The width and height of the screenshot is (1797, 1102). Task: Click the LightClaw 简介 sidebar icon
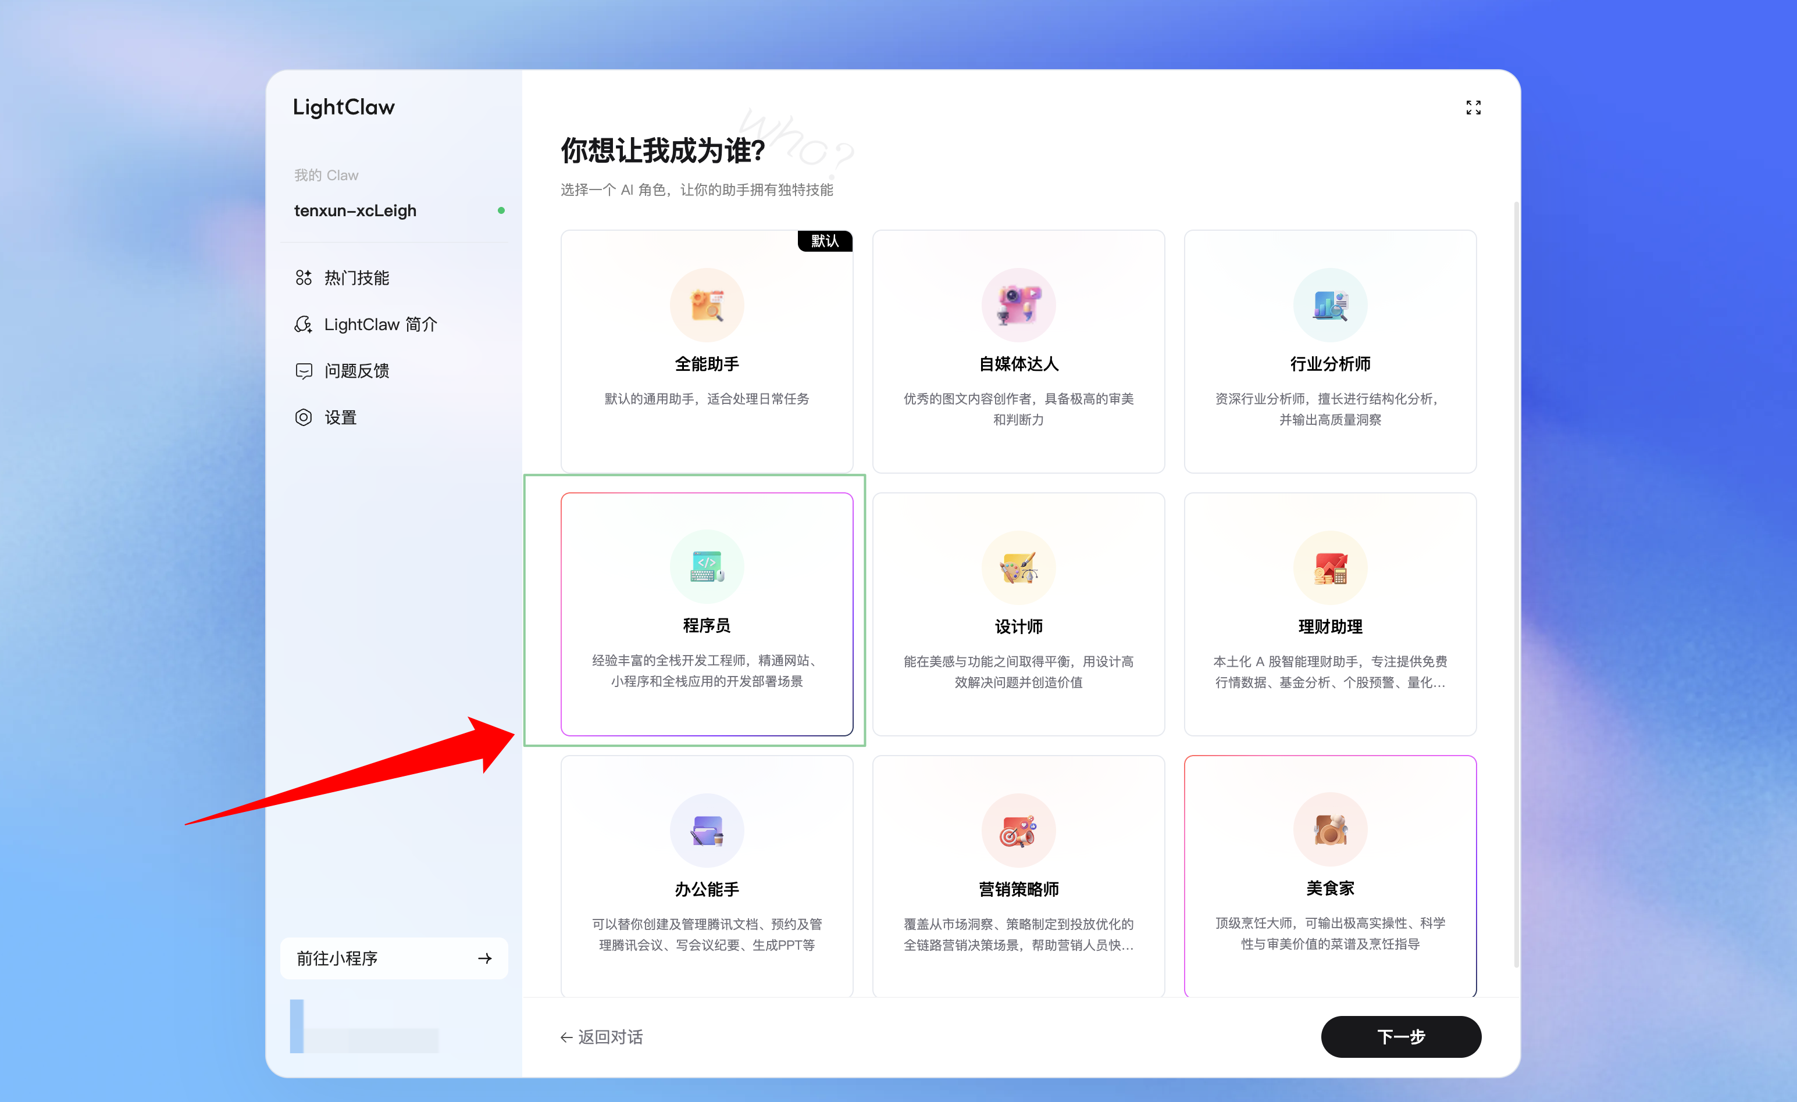tap(304, 324)
